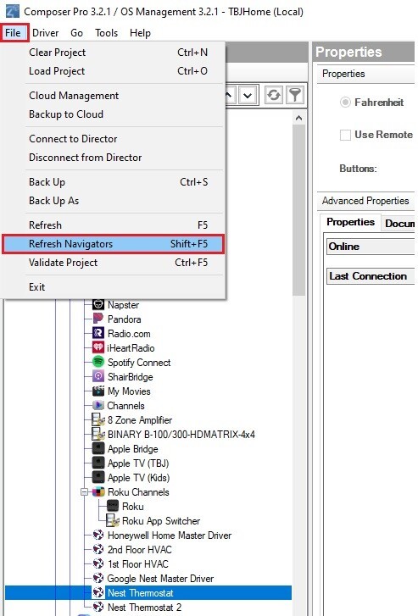Choose Load Project menu entry
The width and height of the screenshot is (418, 616).
pyautogui.click(x=114, y=71)
